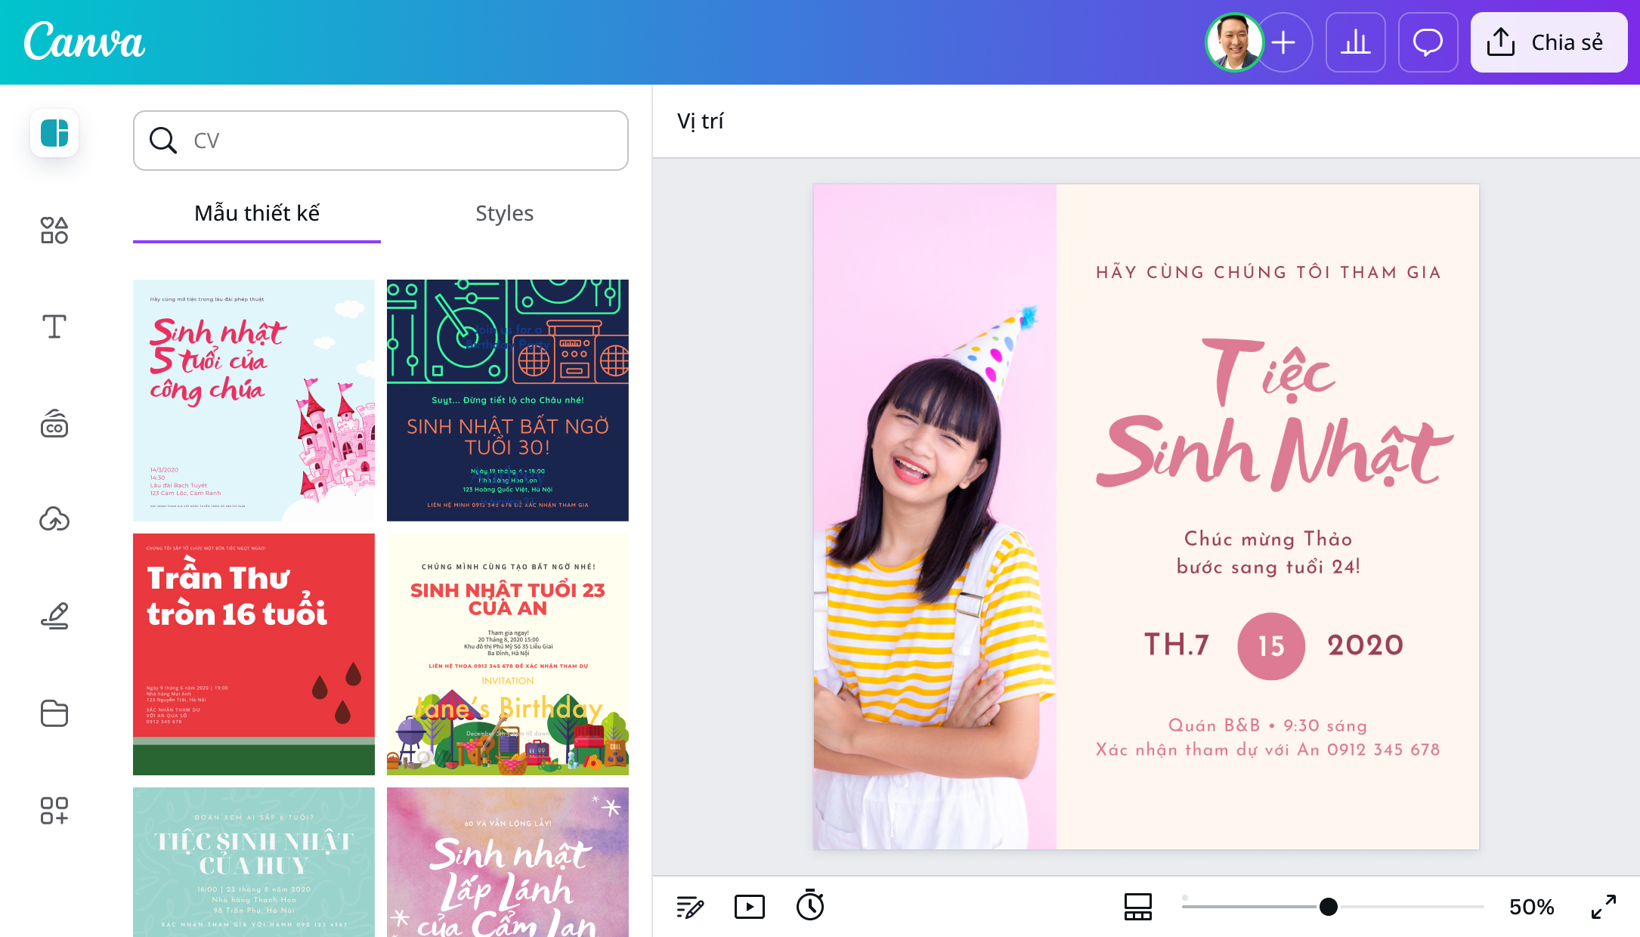Viewport: 1640px width, 937px height.
Task: Choose the Sinh nhật Lấp Lánh template
Action: tap(508, 862)
